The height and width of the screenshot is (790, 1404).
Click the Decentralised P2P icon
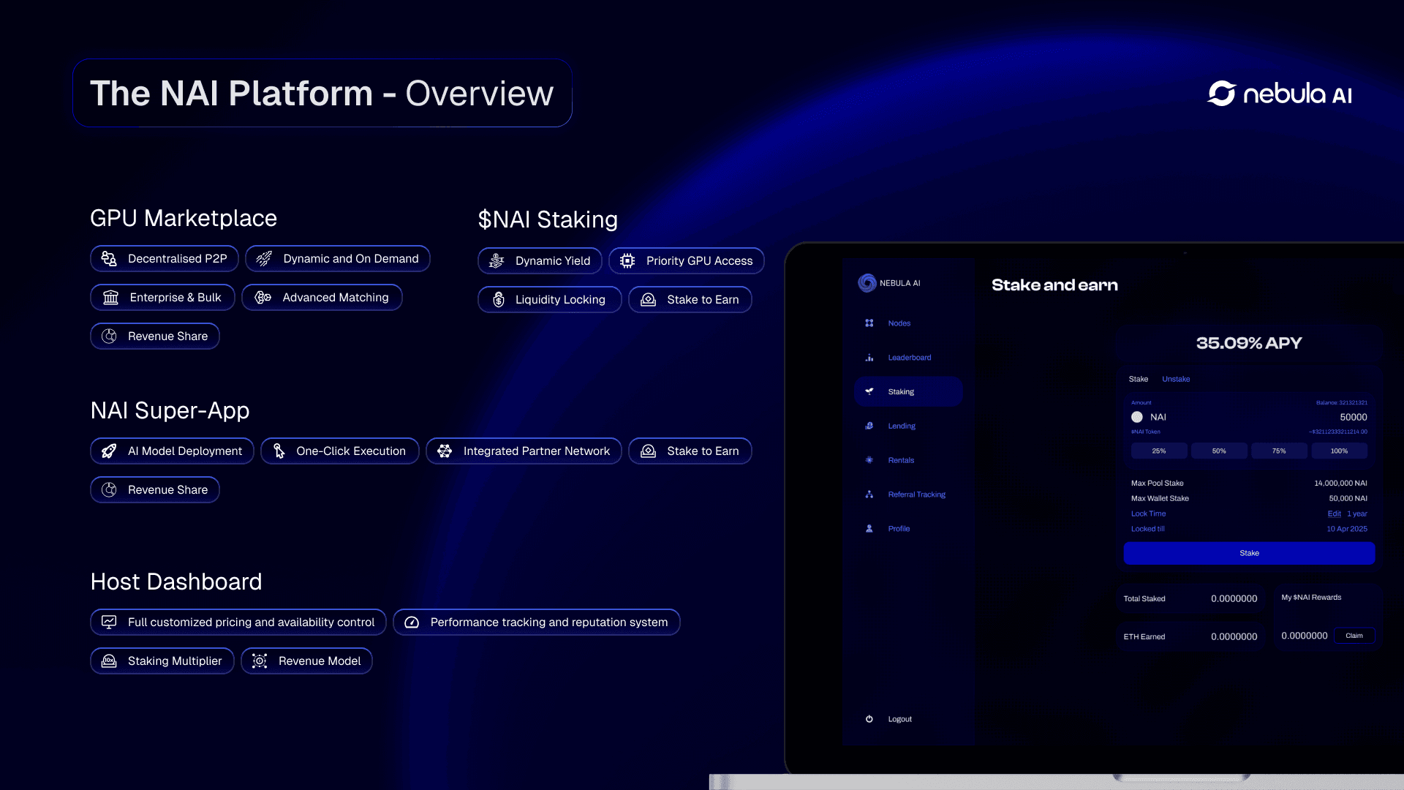tap(109, 259)
